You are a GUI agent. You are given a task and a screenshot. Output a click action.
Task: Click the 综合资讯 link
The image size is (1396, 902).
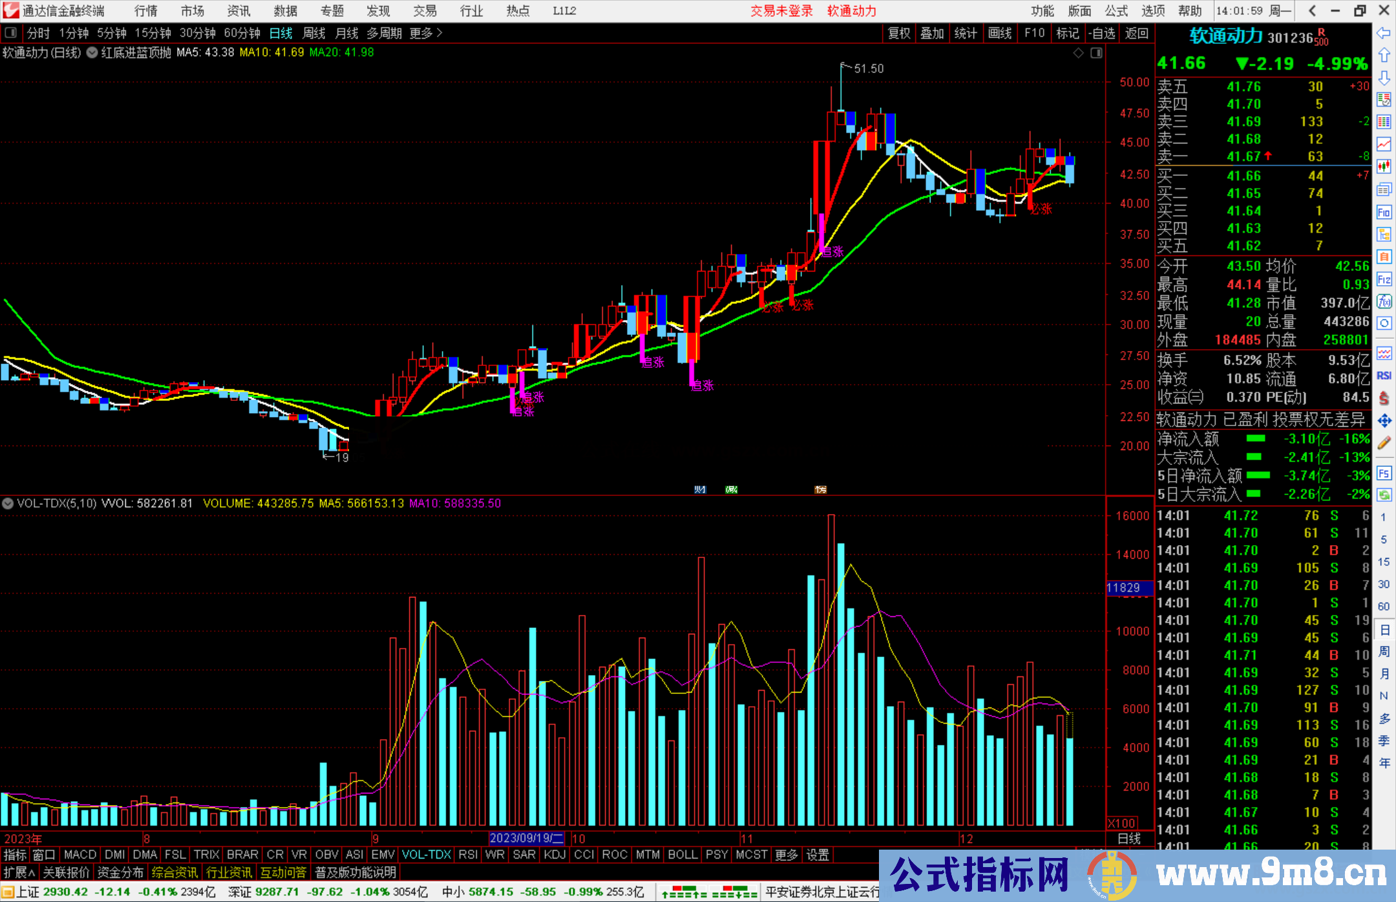point(174,873)
